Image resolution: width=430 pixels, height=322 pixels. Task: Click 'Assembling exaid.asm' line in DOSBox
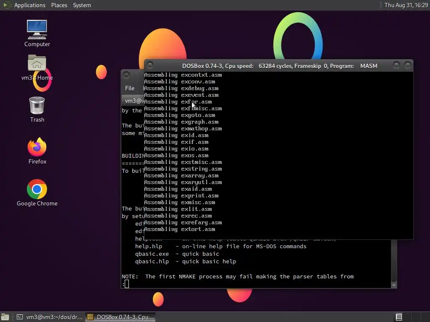pyautogui.click(x=178, y=189)
